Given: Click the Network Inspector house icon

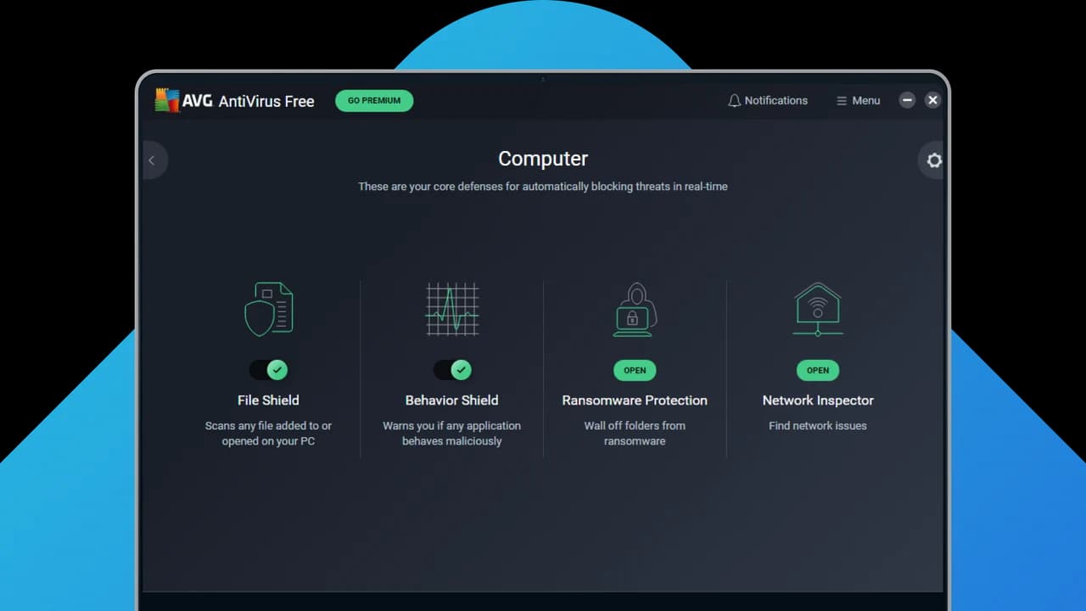Looking at the screenshot, I should click(818, 309).
